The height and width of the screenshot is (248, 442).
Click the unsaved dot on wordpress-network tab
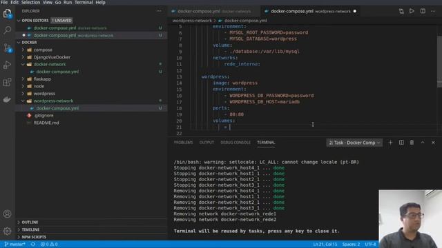coord(354,11)
